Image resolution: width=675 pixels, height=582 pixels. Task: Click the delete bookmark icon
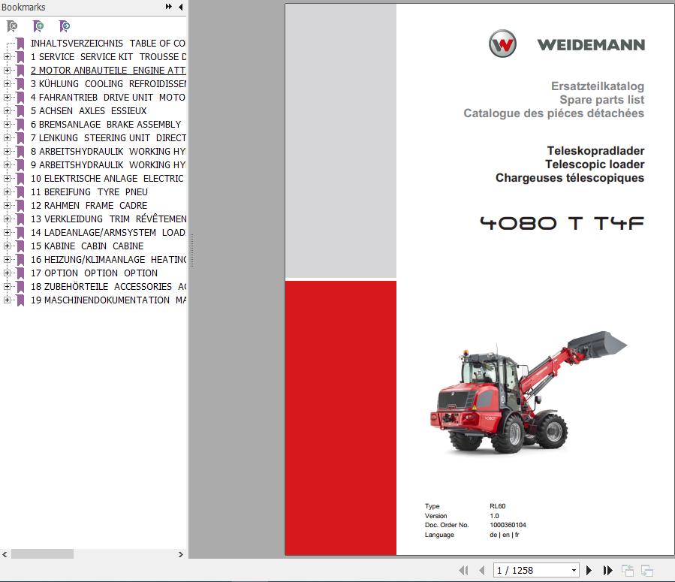[x=13, y=26]
